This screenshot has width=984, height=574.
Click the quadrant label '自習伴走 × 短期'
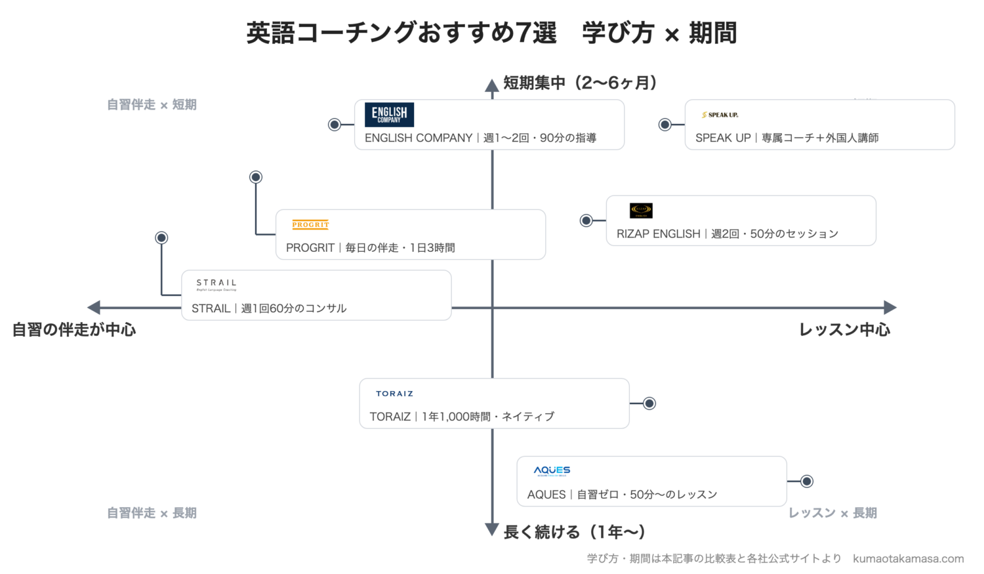point(152,104)
